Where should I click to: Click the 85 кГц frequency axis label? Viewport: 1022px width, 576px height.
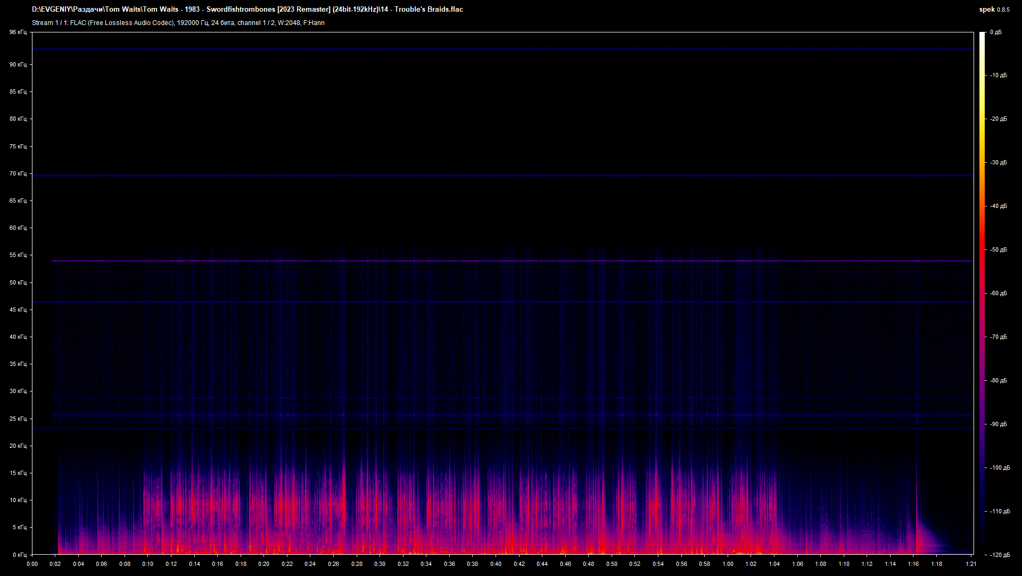click(18, 91)
